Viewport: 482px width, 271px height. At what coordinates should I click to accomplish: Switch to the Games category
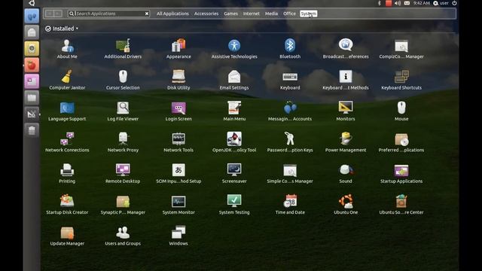click(x=231, y=14)
